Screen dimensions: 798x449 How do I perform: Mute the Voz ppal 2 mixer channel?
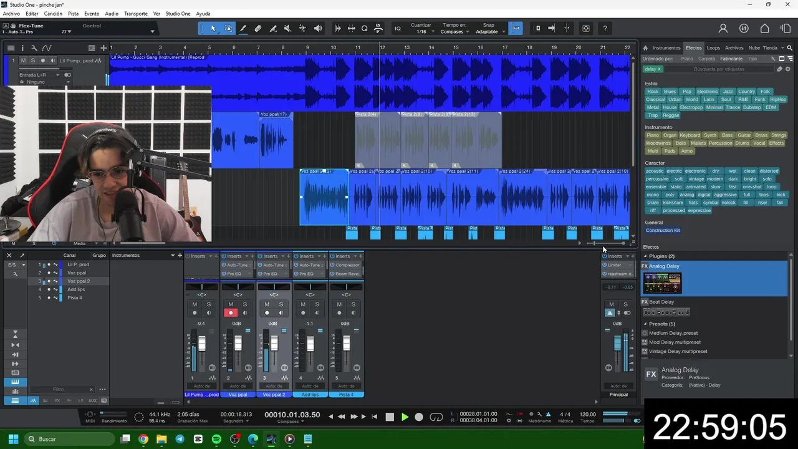click(x=267, y=304)
